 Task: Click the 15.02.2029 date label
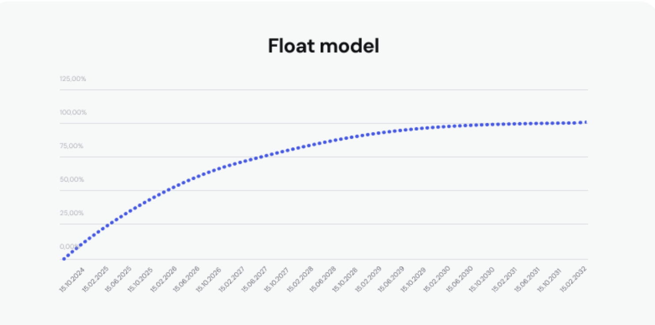(368, 280)
